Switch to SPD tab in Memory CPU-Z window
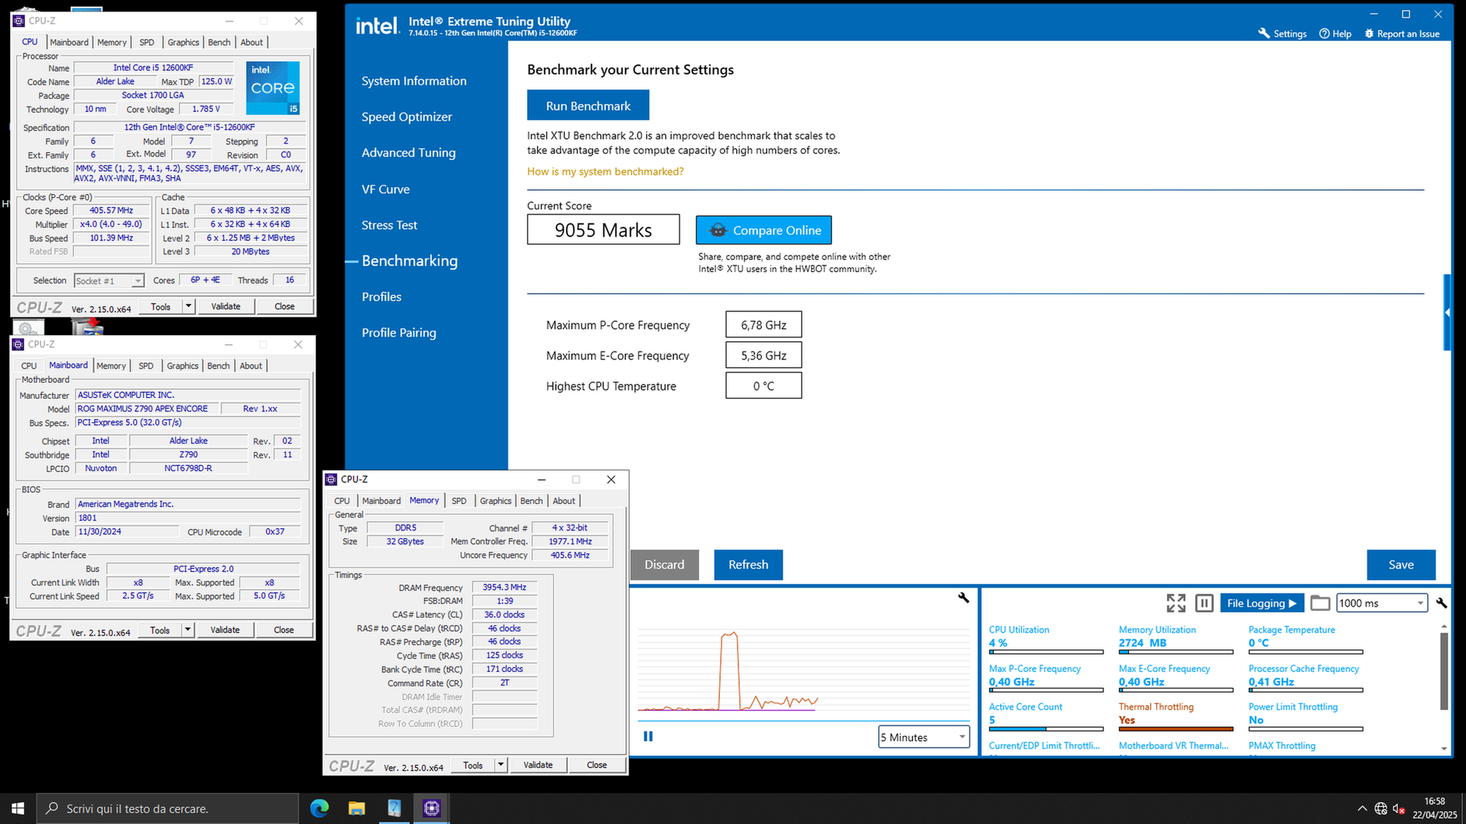Viewport: 1466px width, 824px height. click(x=459, y=501)
